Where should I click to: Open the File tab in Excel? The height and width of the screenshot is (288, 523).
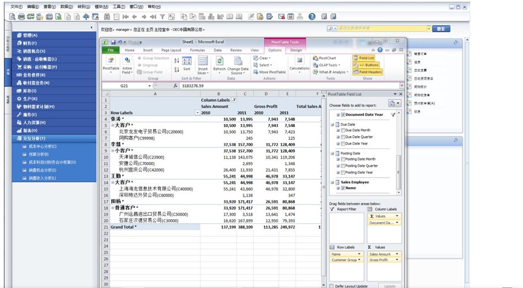tap(111, 50)
